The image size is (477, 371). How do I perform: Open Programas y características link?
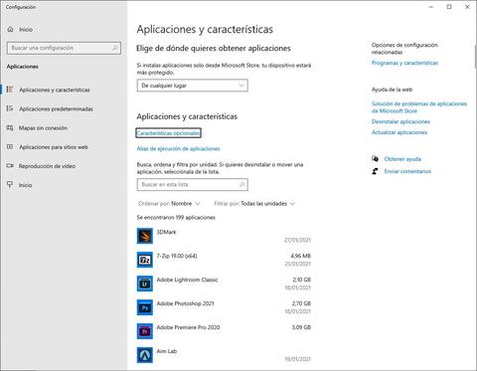tap(404, 63)
